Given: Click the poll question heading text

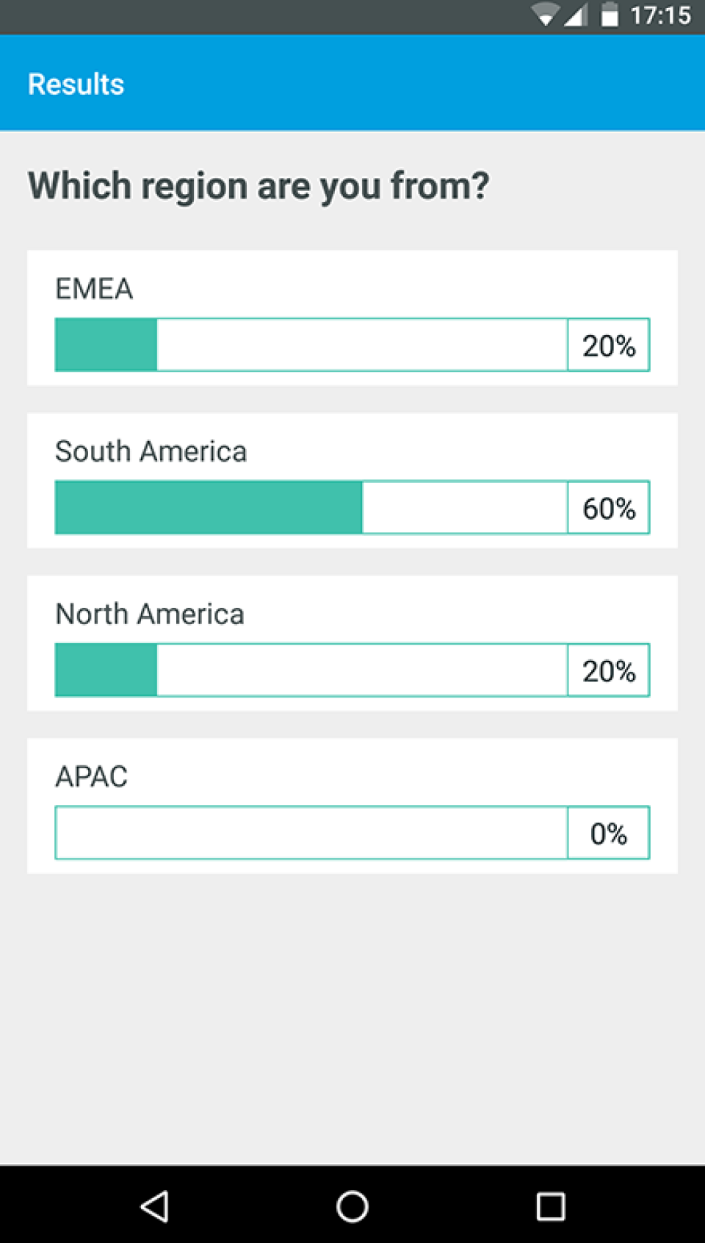Looking at the screenshot, I should tap(258, 186).
